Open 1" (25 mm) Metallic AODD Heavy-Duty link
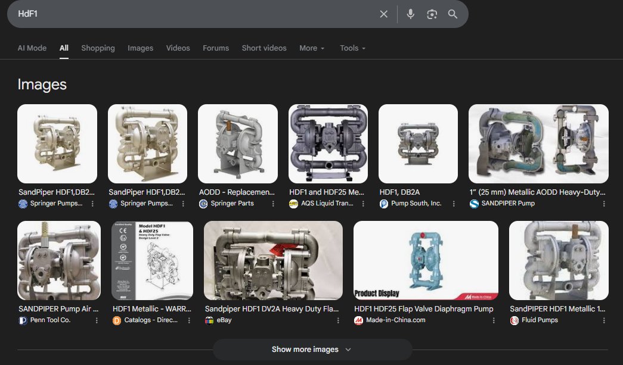The height and width of the screenshot is (365, 623). tap(538, 192)
